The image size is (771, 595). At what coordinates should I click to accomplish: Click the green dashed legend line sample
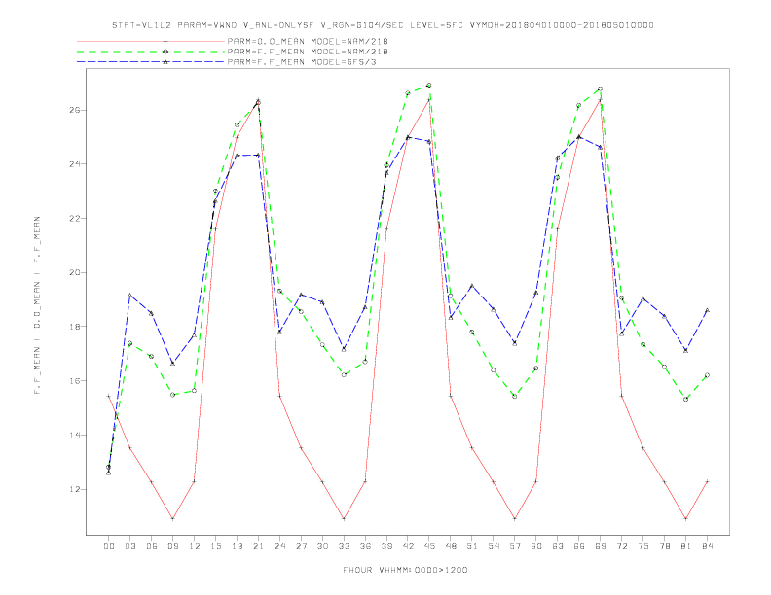(151, 52)
